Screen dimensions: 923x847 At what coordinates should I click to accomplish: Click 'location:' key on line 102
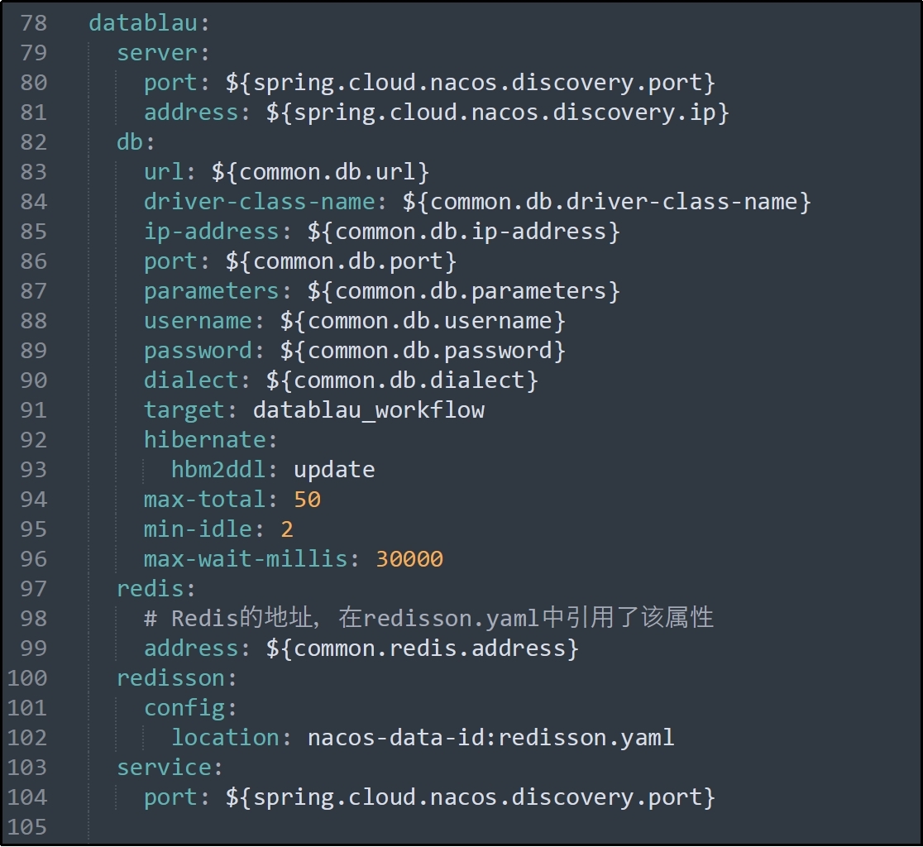pyautogui.click(x=232, y=738)
